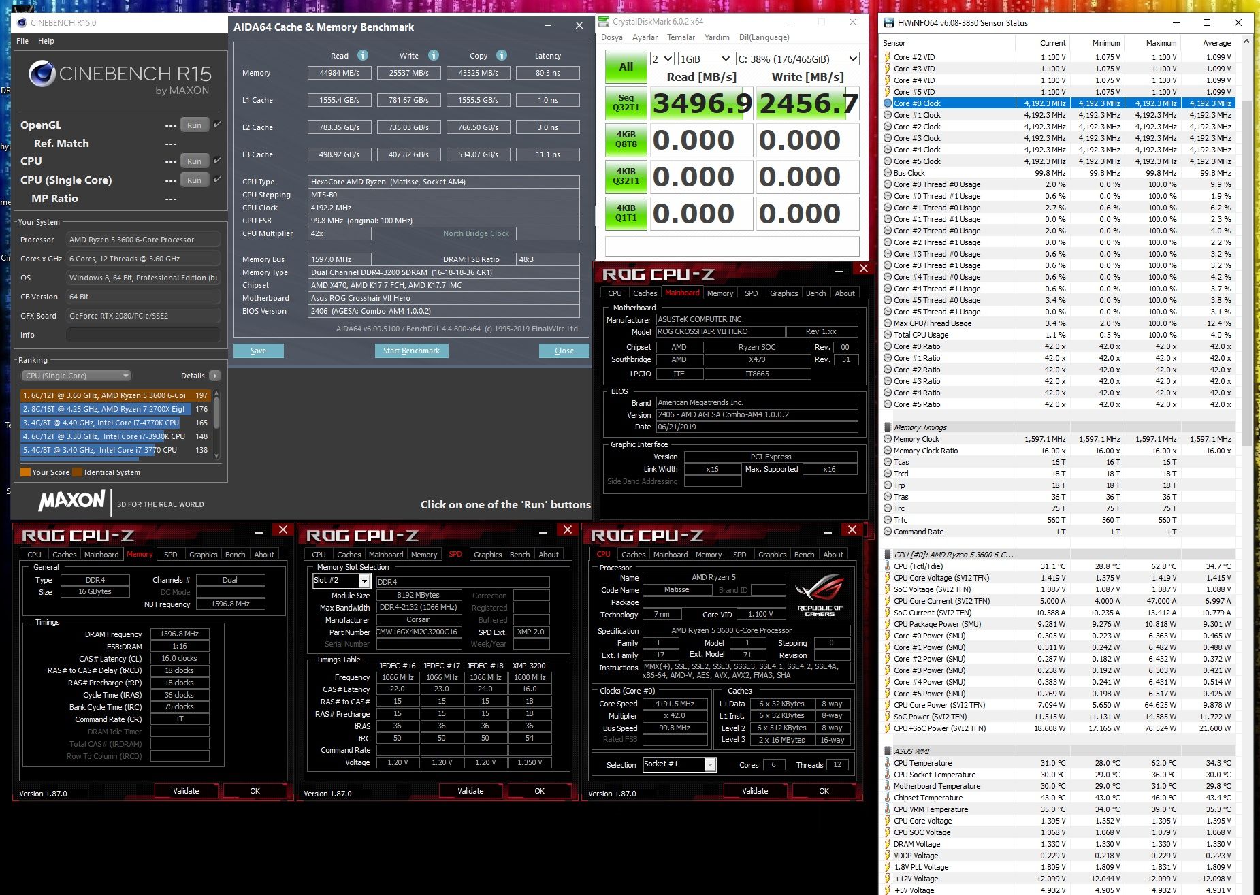Image resolution: width=1260 pixels, height=895 pixels.
Task: Select the Core #0 Clock row in HWiNFO
Action: (x=1058, y=103)
